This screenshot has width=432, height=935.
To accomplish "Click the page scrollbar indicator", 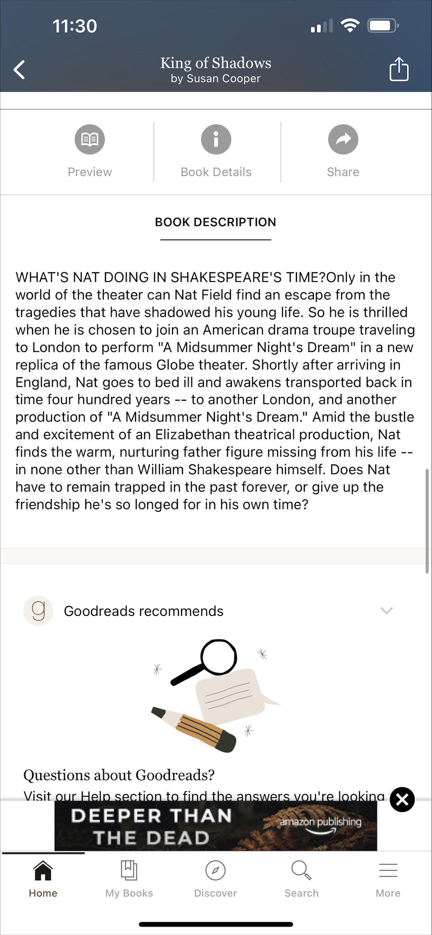I will point(427,520).
